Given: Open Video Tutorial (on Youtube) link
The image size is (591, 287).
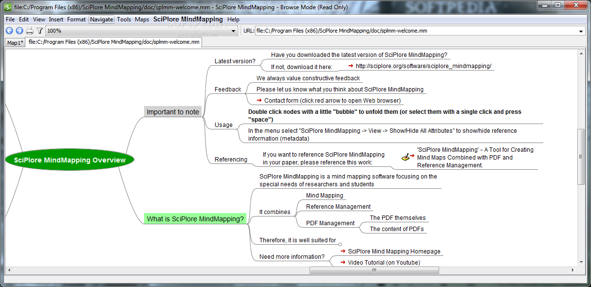Looking at the screenshot, I should (x=384, y=263).
